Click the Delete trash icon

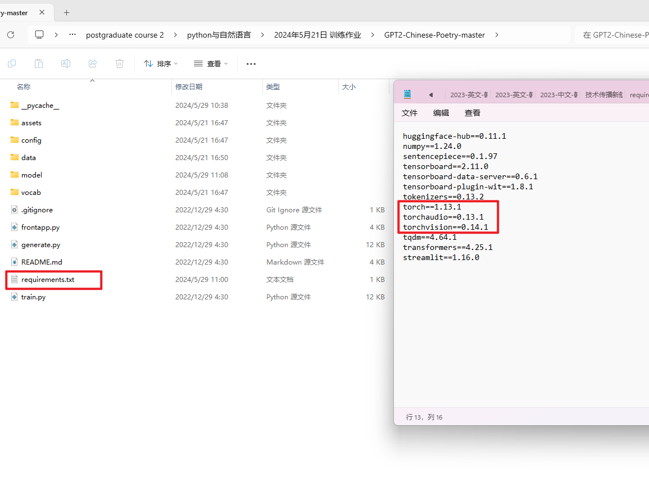[x=120, y=63]
